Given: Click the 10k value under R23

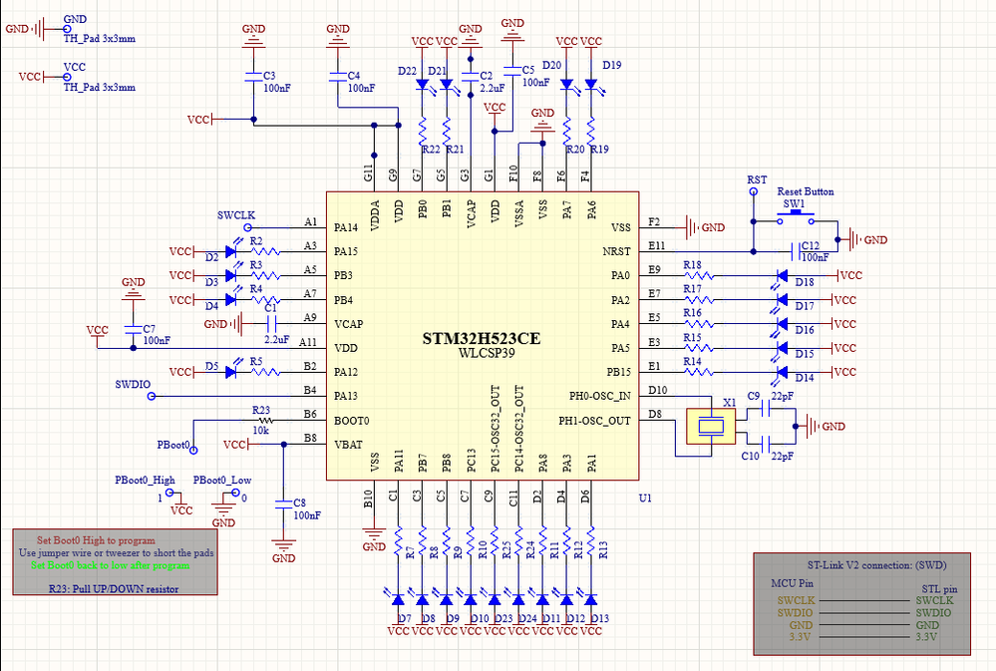Looking at the screenshot, I should click(261, 430).
